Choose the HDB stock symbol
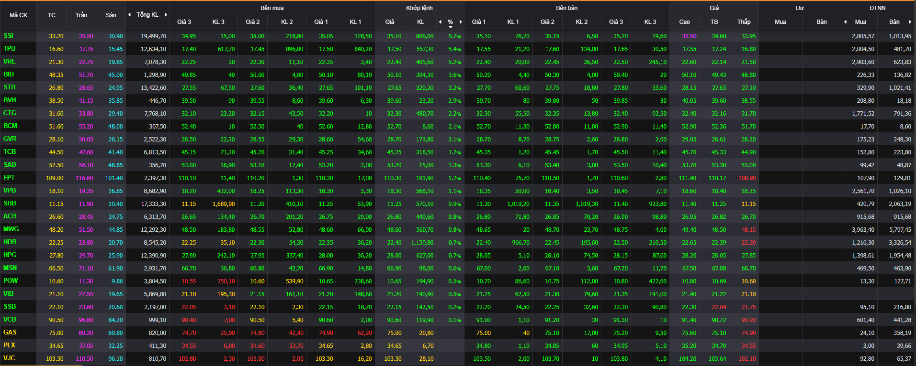The height and width of the screenshot is (366, 916). click(10, 242)
